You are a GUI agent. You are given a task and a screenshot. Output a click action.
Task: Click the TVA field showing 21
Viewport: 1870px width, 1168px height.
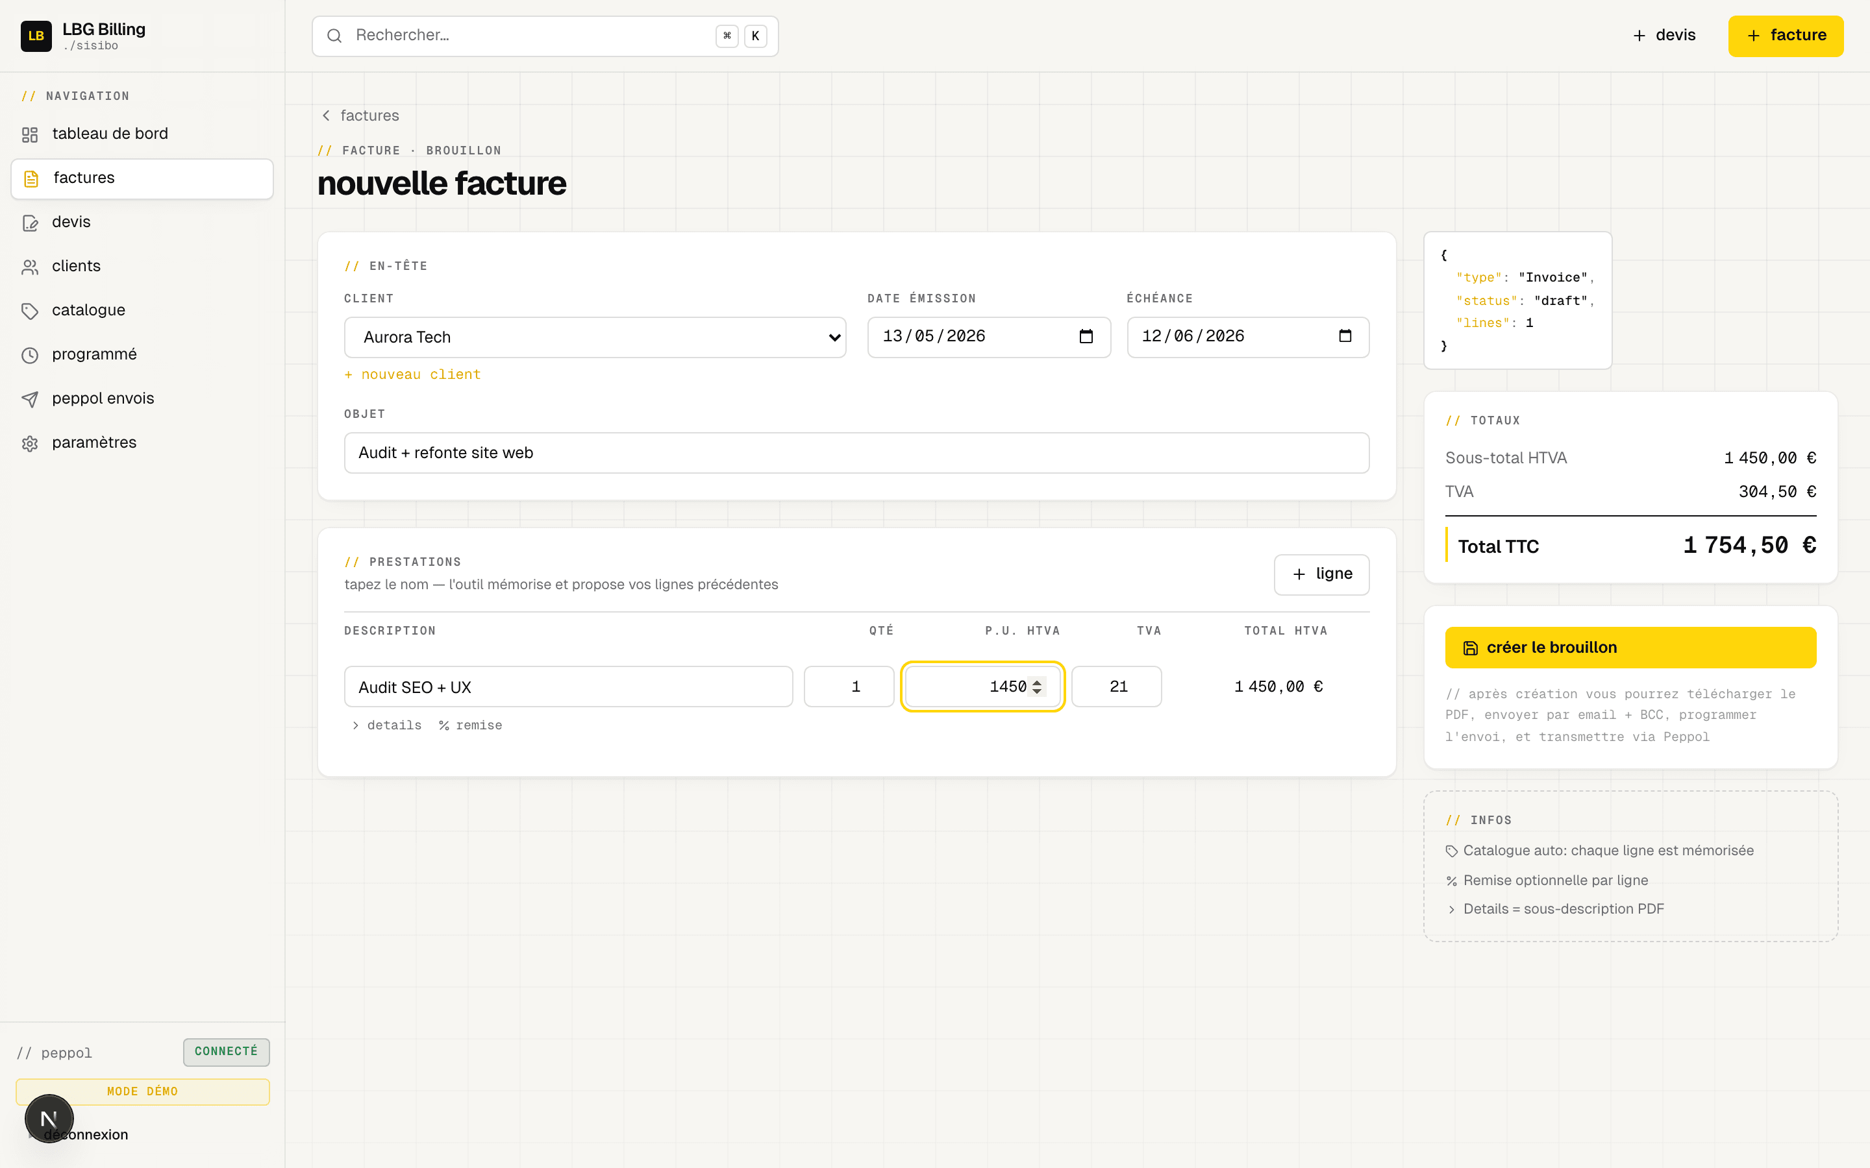(1116, 687)
